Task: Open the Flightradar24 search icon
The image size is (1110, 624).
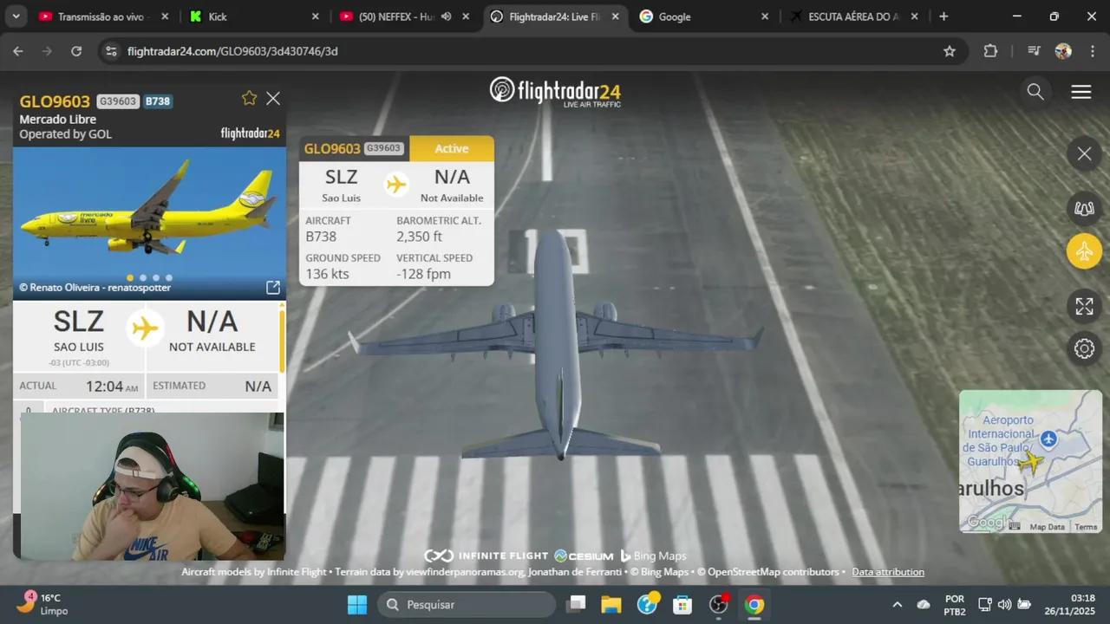Action: pos(1035,92)
